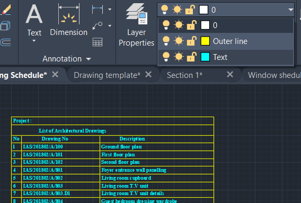Image resolution: width=301 pixels, height=203 pixels.
Task: Click the erase tool icon
Action: click(6, 10)
